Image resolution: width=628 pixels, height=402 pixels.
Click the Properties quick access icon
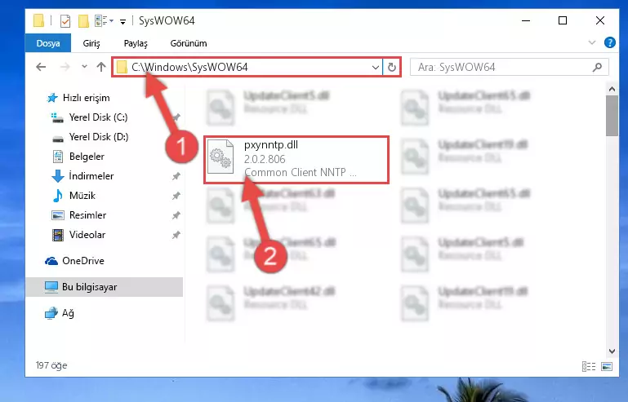click(65, 21)
